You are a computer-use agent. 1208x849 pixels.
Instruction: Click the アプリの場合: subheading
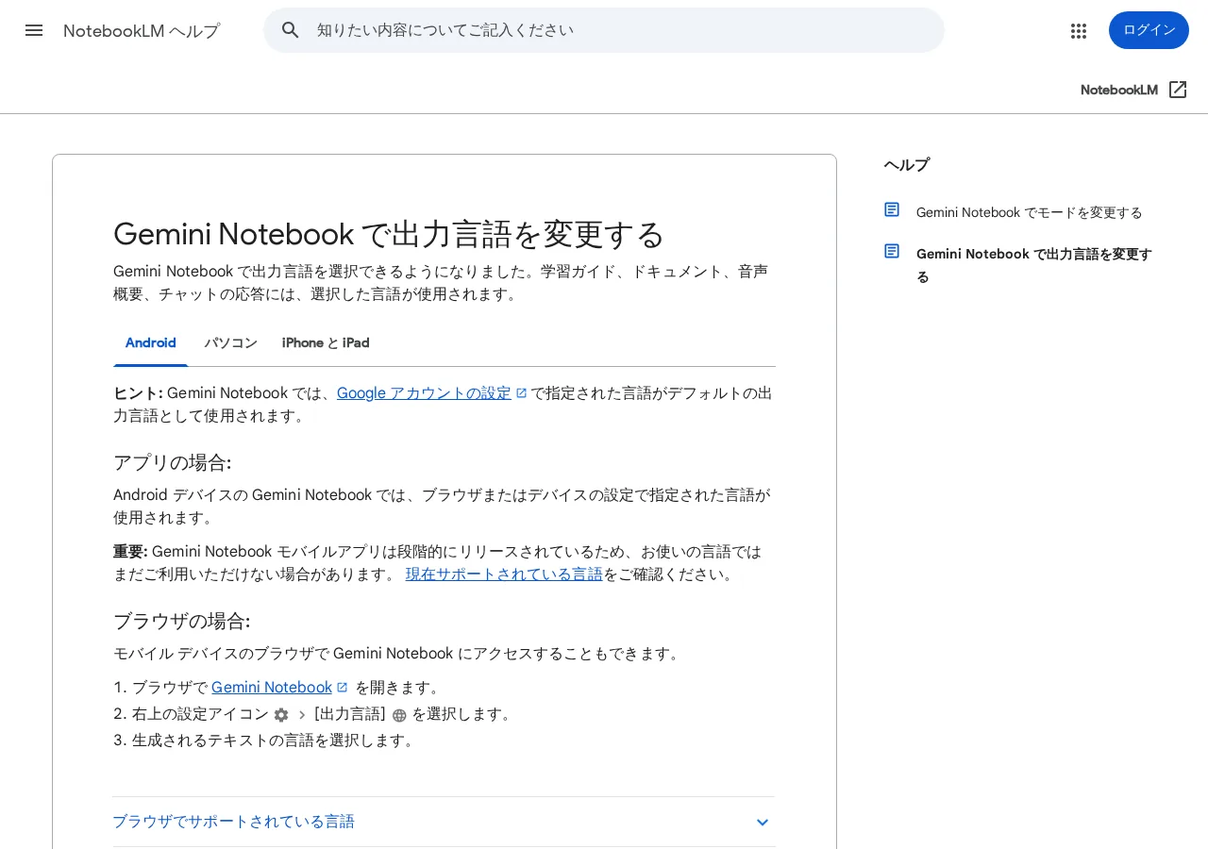click(x=172, y=463)
